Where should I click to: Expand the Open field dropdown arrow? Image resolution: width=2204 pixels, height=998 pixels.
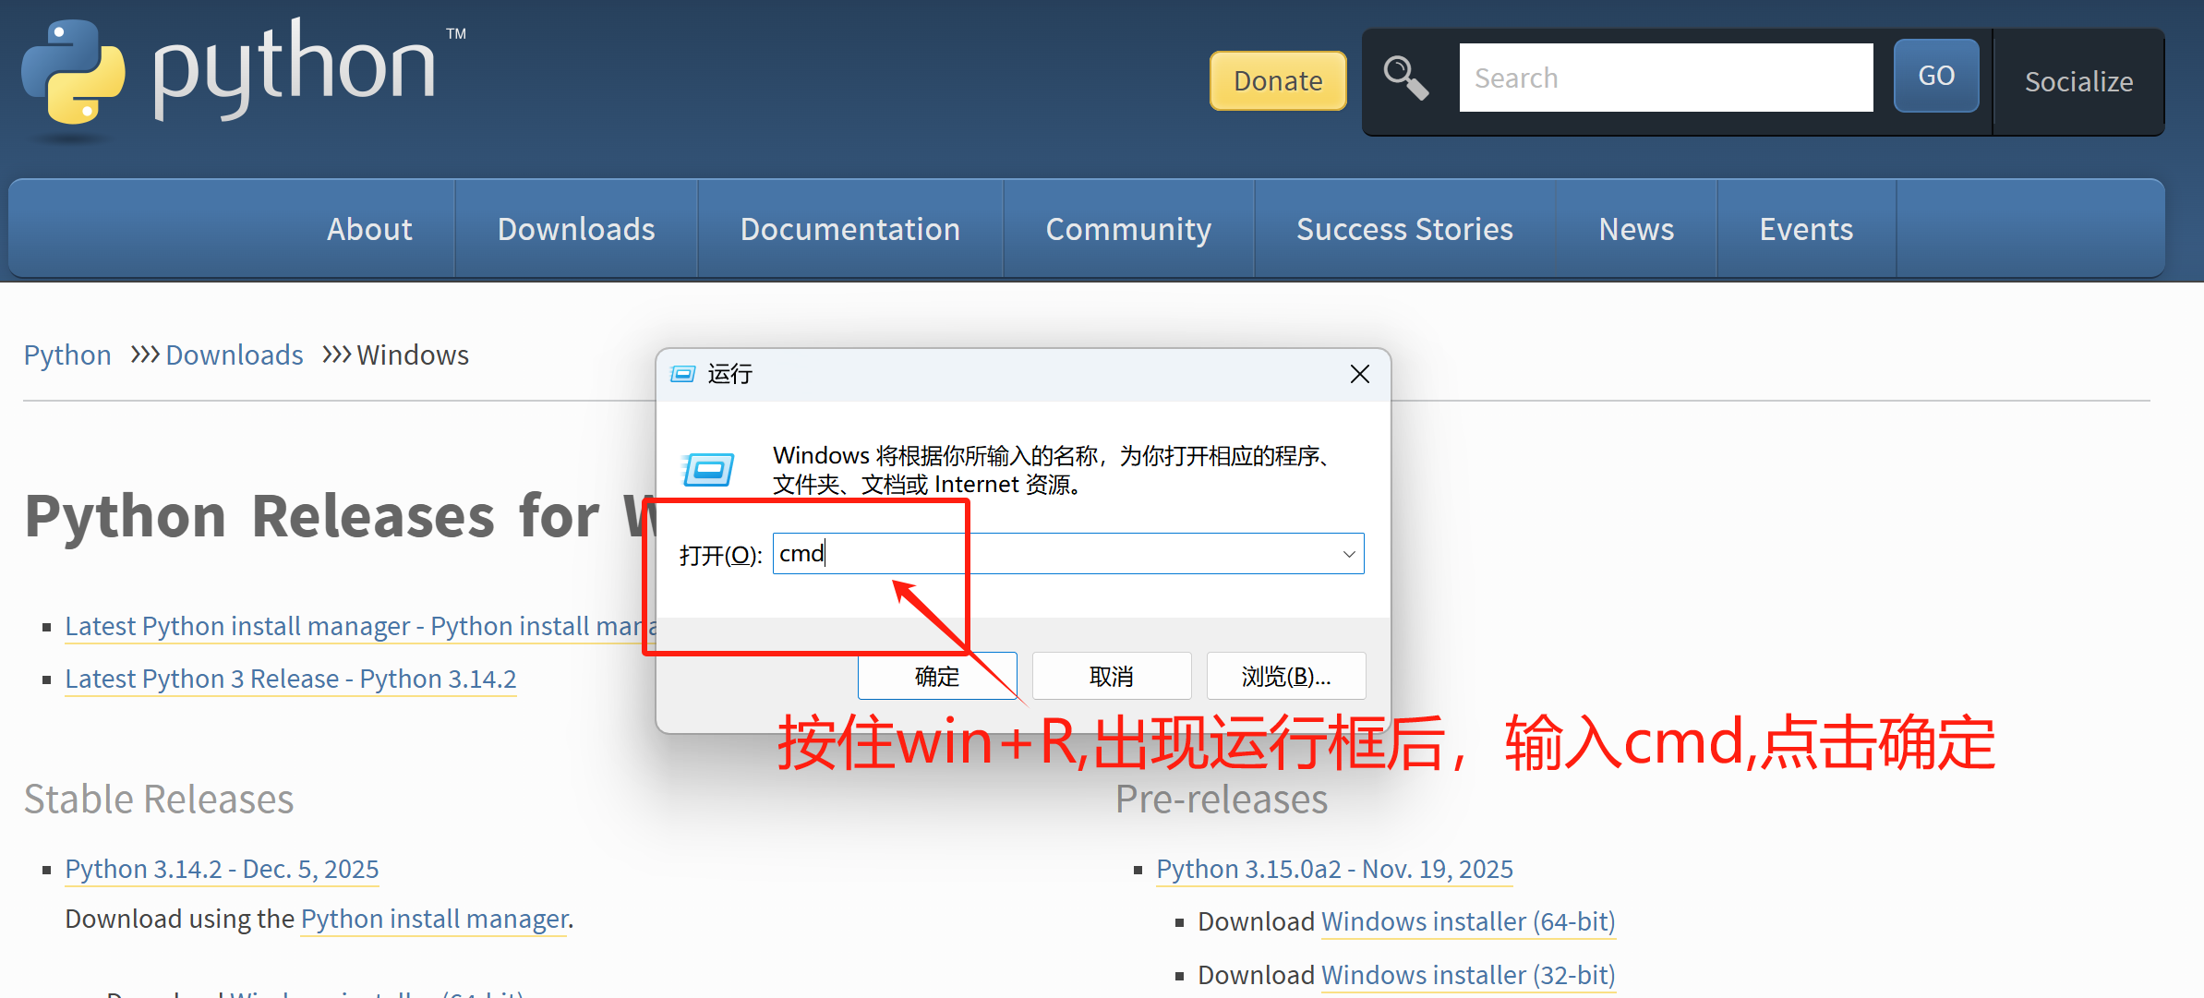click(x=1348, y=554)
